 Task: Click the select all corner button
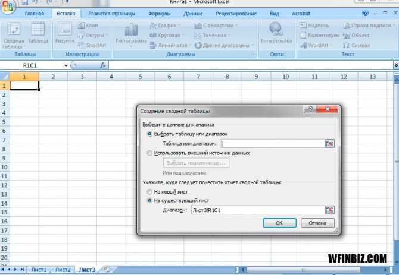tap(5, 77)
